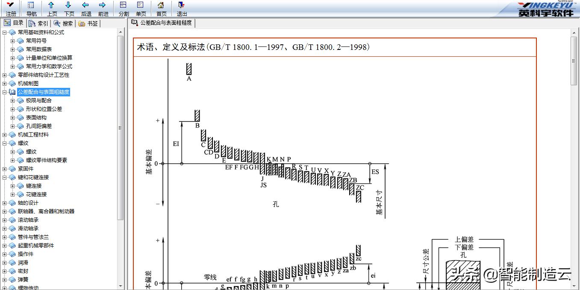Viewport: 580px width, 290px height.
Task: Select 滚动轴承 in the tree
Action: [x=28, y=220]
